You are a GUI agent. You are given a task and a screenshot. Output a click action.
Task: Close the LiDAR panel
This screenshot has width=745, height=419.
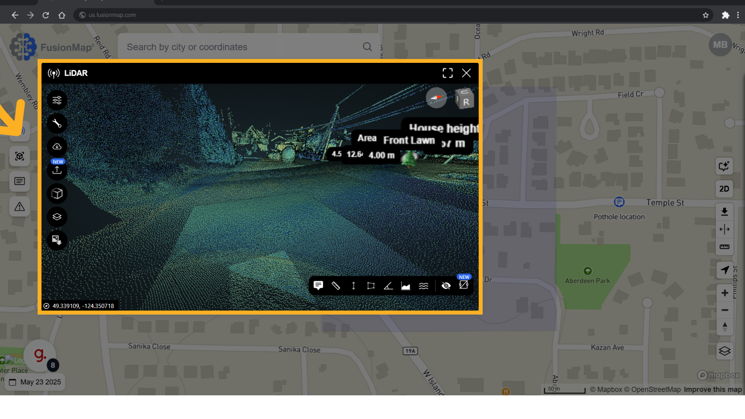coord(466,73)
